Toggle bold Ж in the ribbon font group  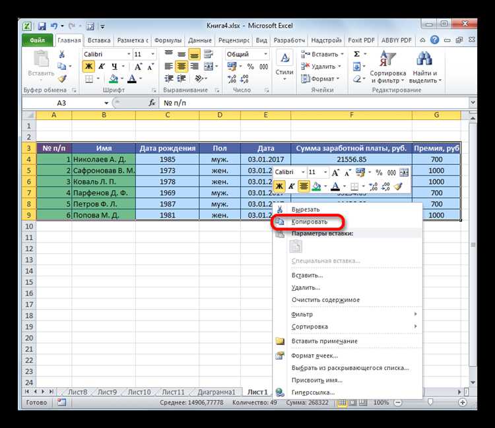[88, 66]
